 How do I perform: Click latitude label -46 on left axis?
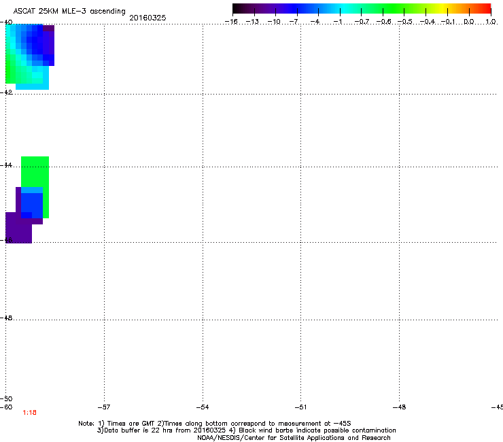6,240
